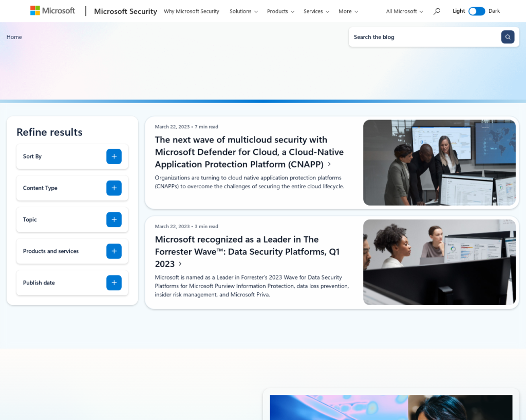Image resolution: width=526 pixels, height=420 pixels.
Task: Click the Sort By label
Action: (32, 156)
